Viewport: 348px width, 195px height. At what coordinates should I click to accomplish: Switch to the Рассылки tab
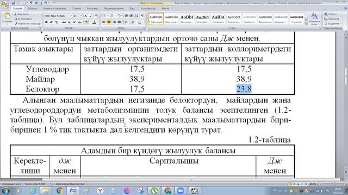92,9
